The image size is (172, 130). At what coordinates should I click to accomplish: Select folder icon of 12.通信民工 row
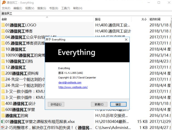[3, 67]
